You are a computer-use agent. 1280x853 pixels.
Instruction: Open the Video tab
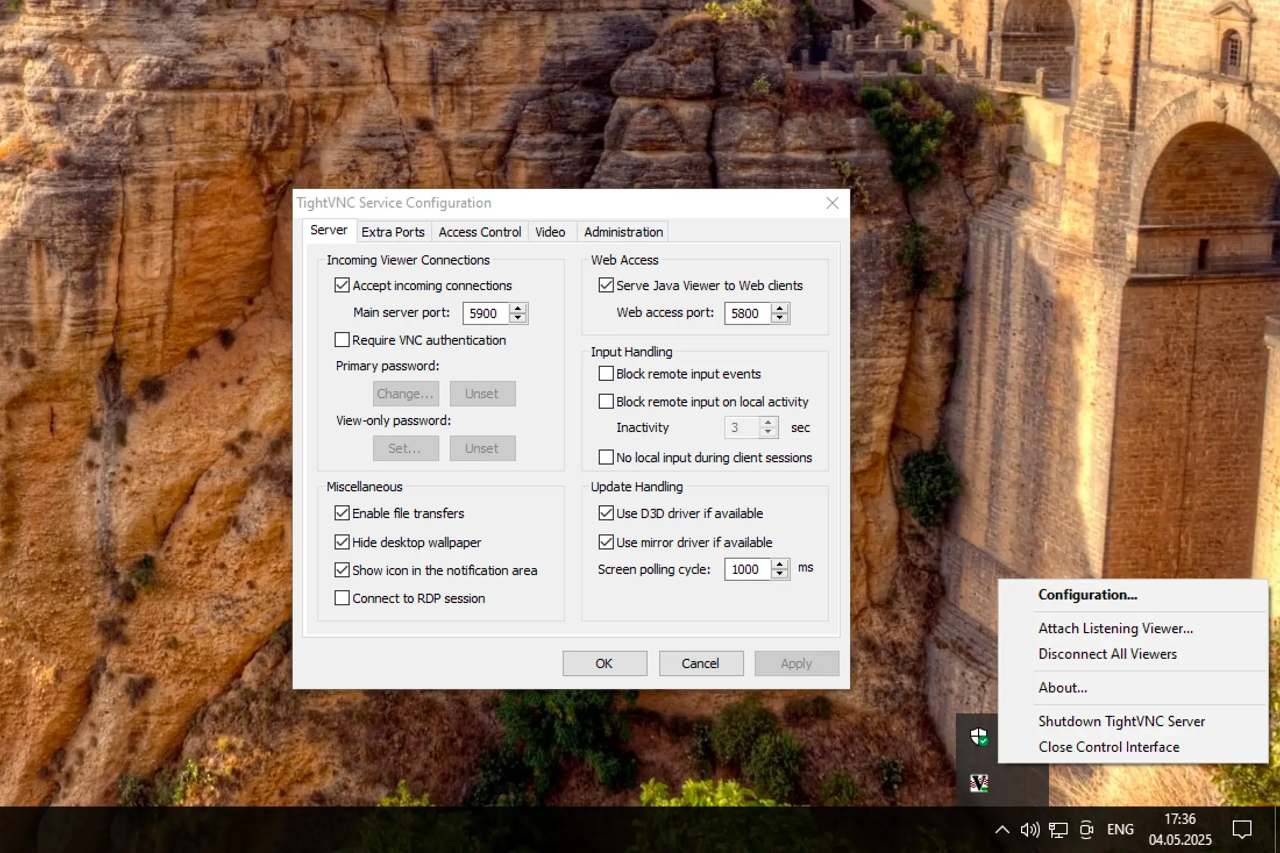tap(550, 232)
